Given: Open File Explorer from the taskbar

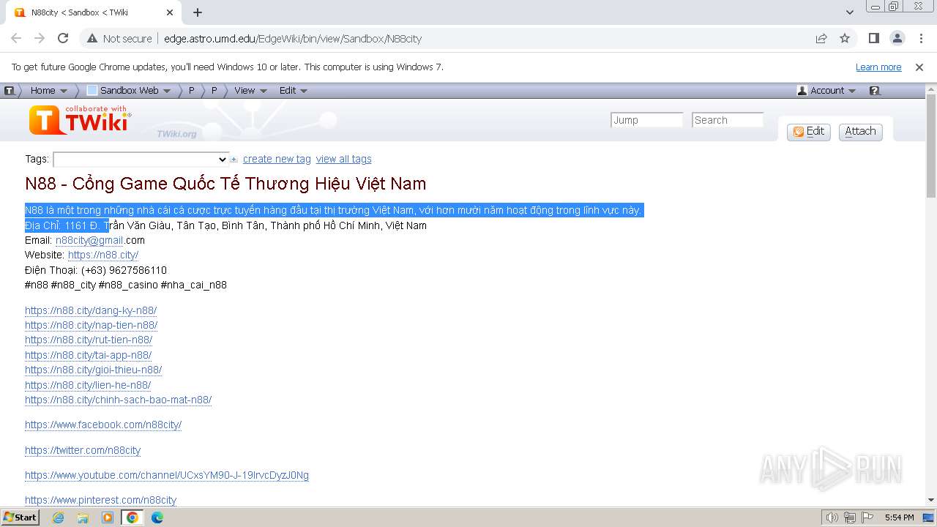Looking at the screenshot, I should click(83, 517).
